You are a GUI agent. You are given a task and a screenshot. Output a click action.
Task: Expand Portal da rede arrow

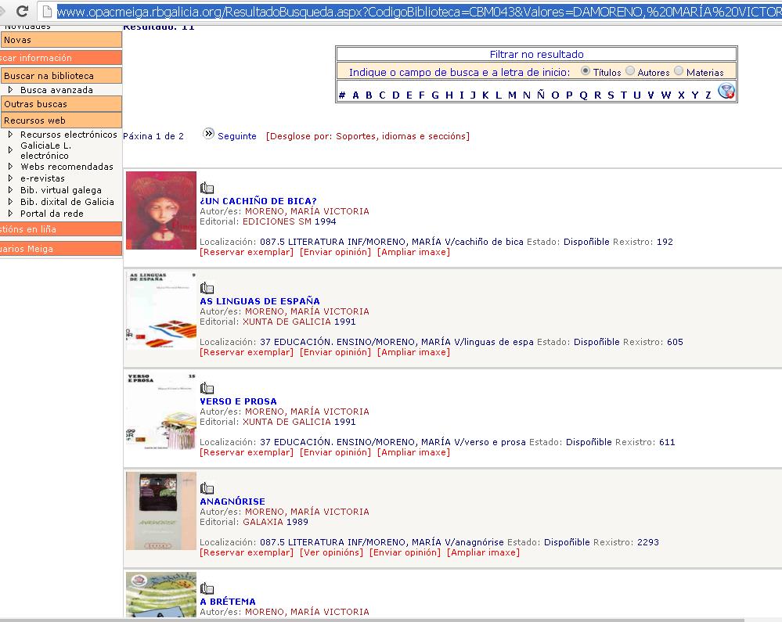pyautogui.click(x=10, y=214)
